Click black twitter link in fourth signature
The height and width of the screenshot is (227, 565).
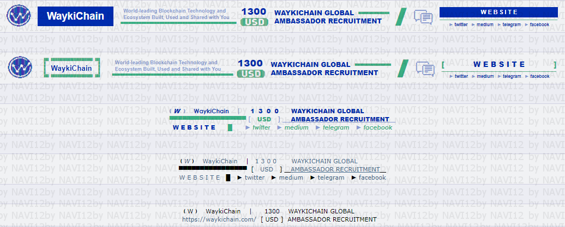pyautogui.click(x=255, y=177)
